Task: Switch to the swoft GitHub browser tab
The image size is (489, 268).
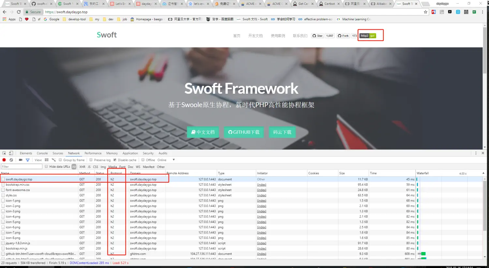Action: (x=42, y=4)
